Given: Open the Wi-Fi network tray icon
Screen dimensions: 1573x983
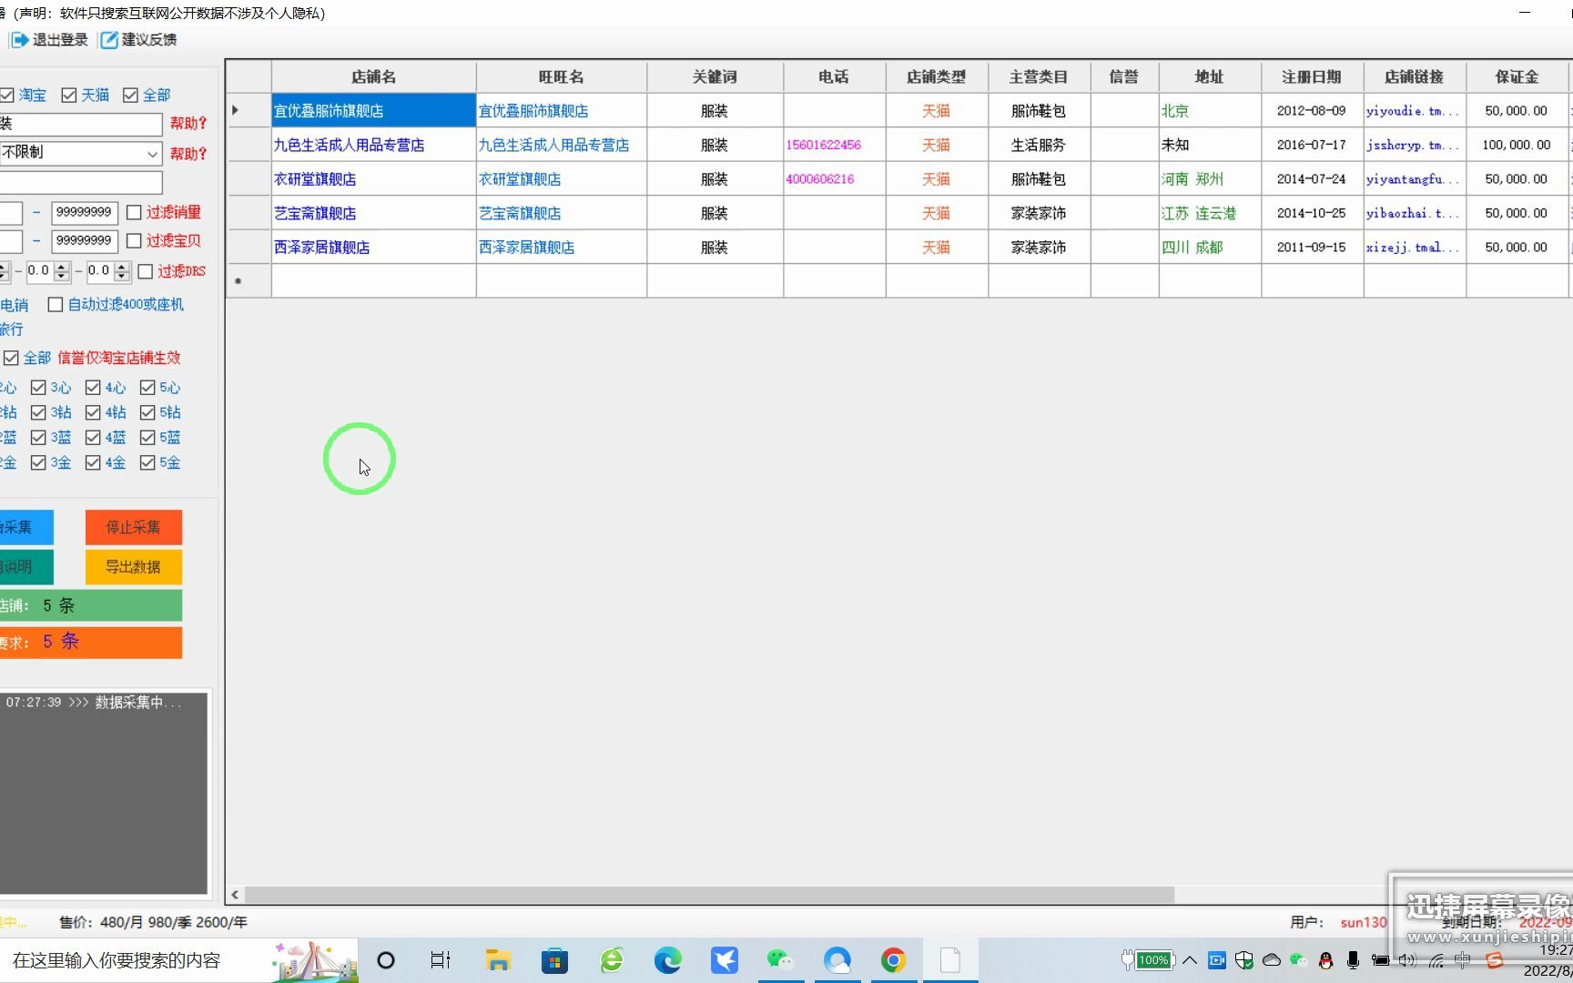Looking at the screenshot, I should [x=1436, y=960].
